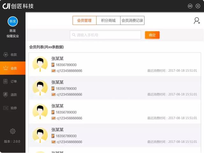Switch to the 会员消费记录 tab
204x153 pixels.
132,20
